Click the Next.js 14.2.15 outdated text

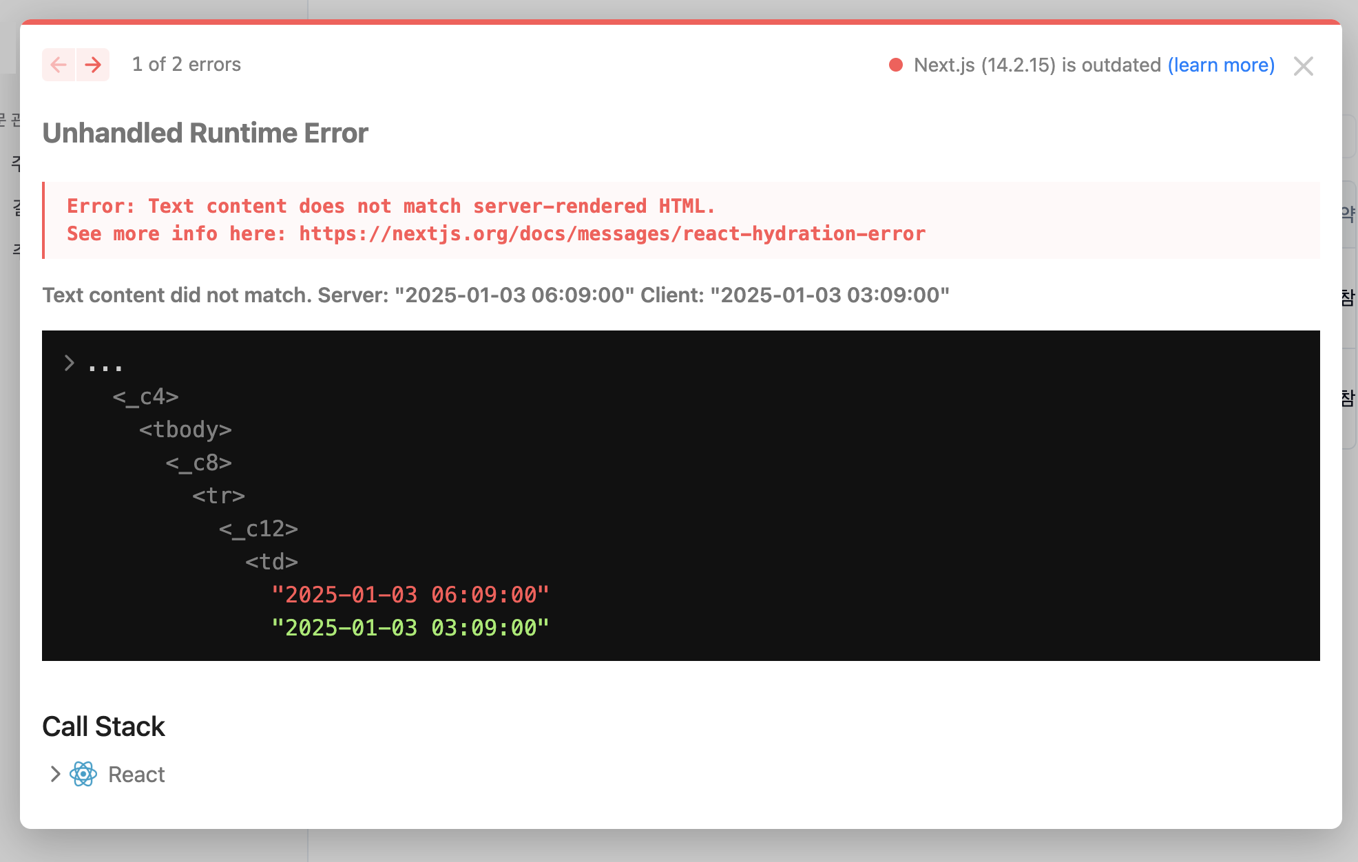point(1036,65)
